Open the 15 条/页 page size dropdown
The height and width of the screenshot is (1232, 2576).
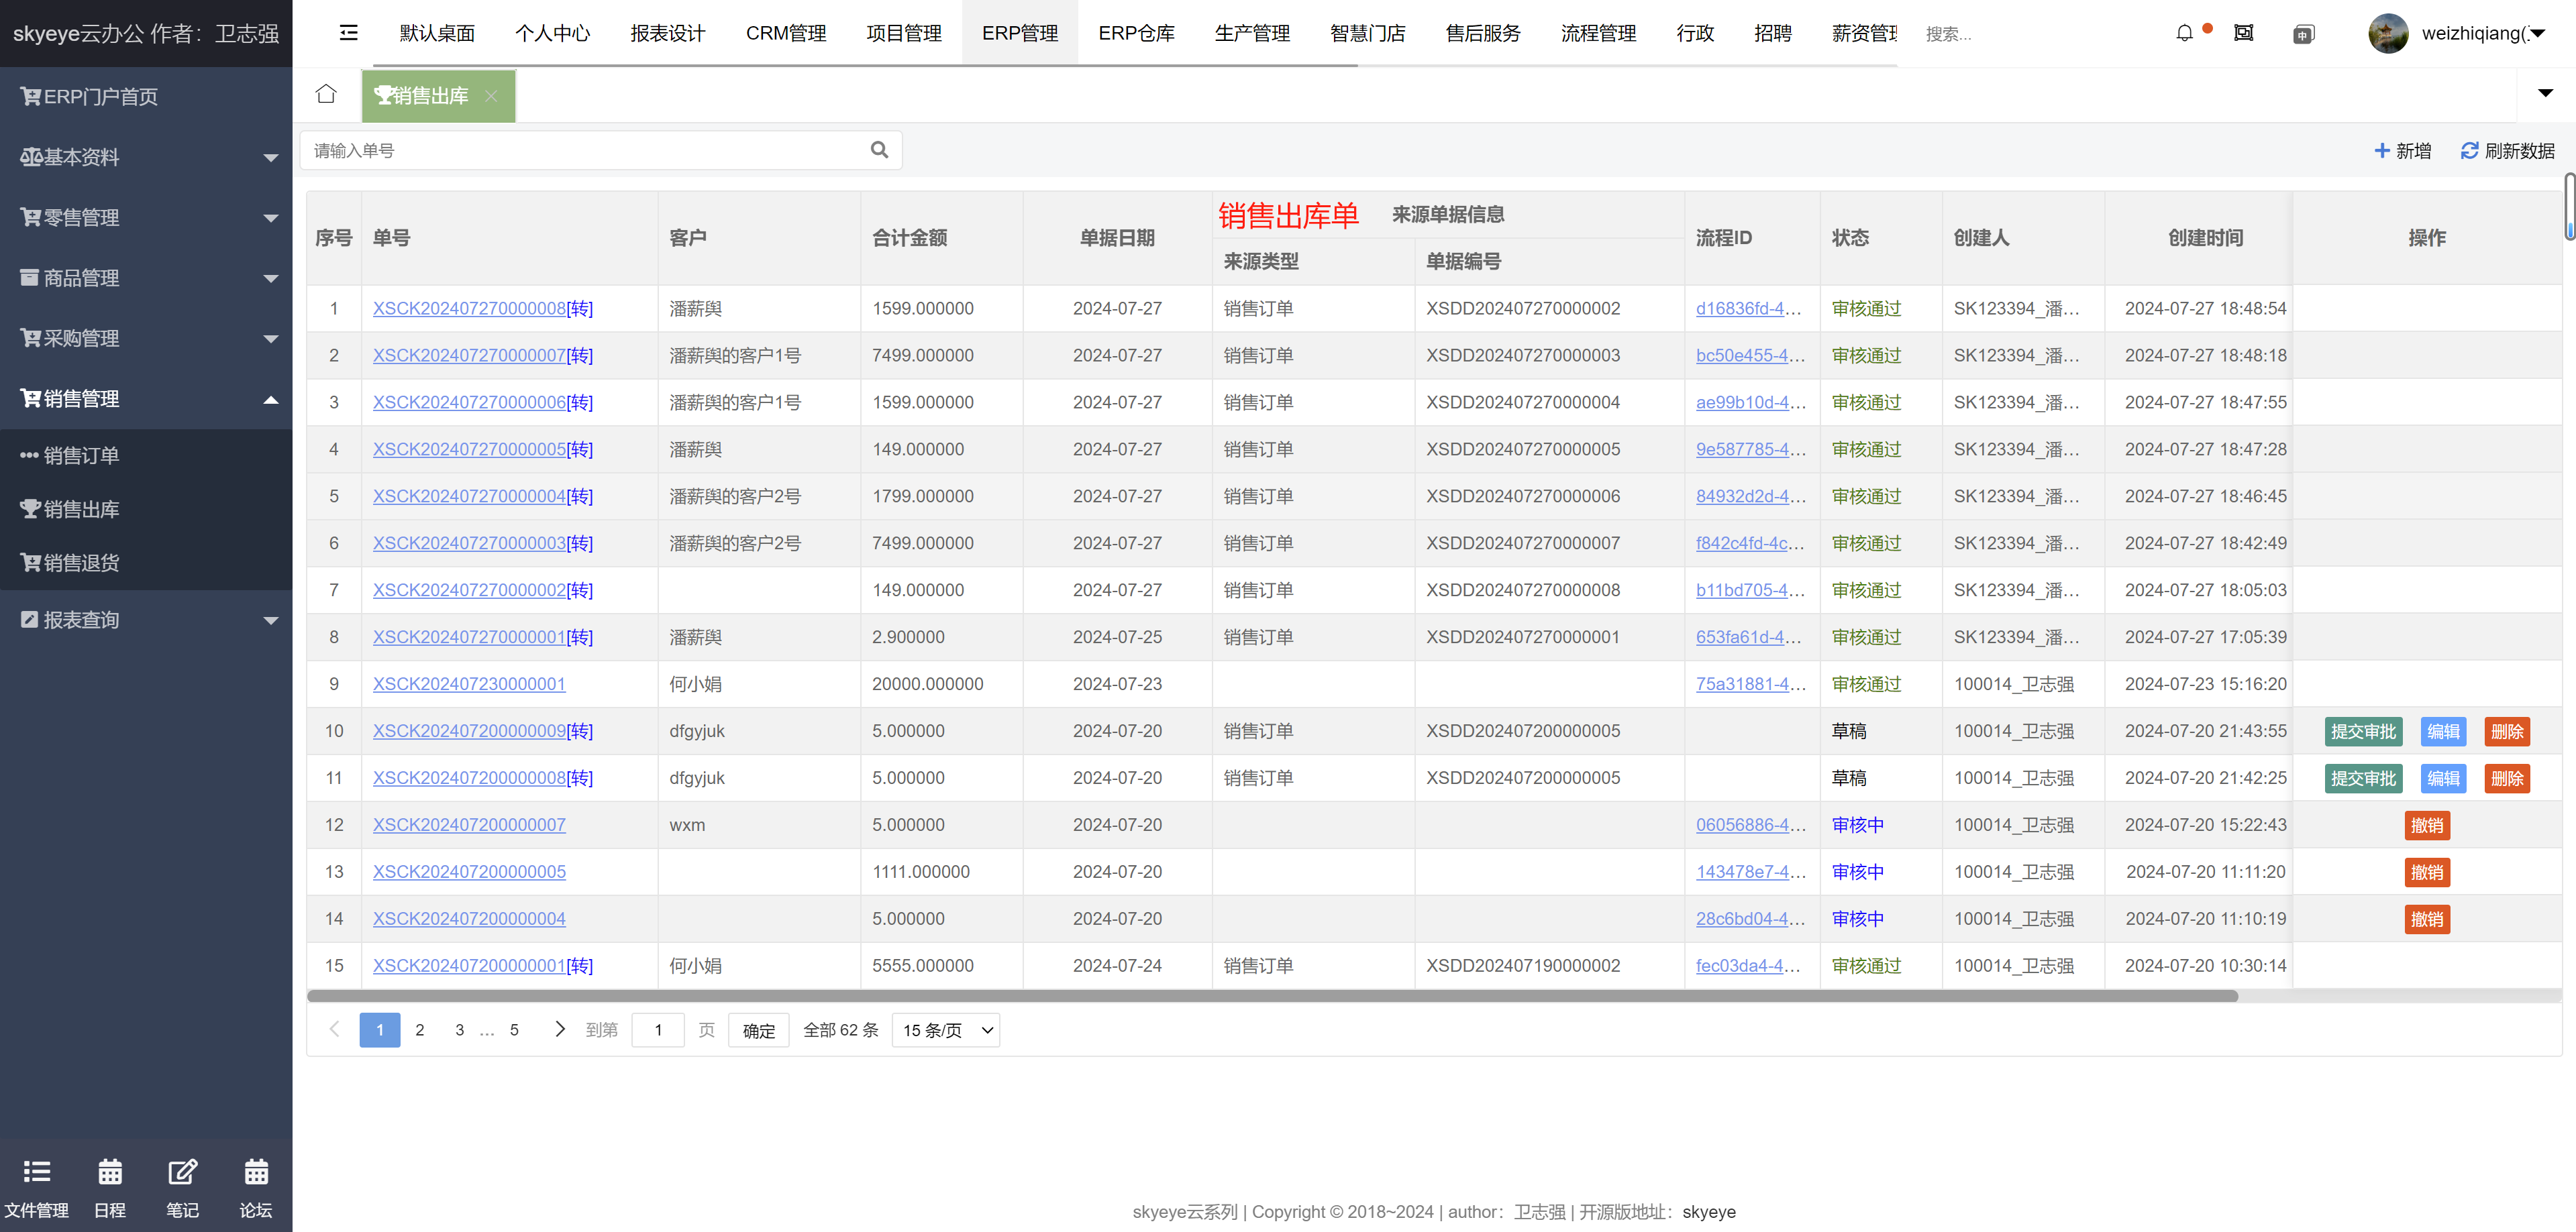tap(945, 1030)
